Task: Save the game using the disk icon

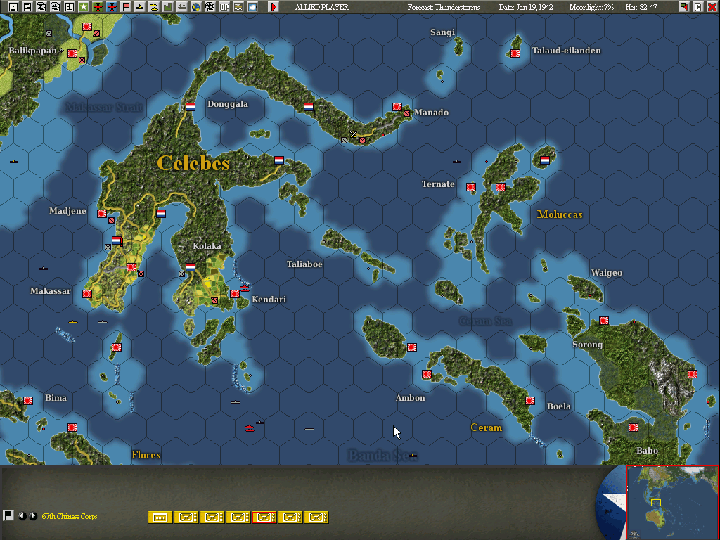Action: coord(12,7)
